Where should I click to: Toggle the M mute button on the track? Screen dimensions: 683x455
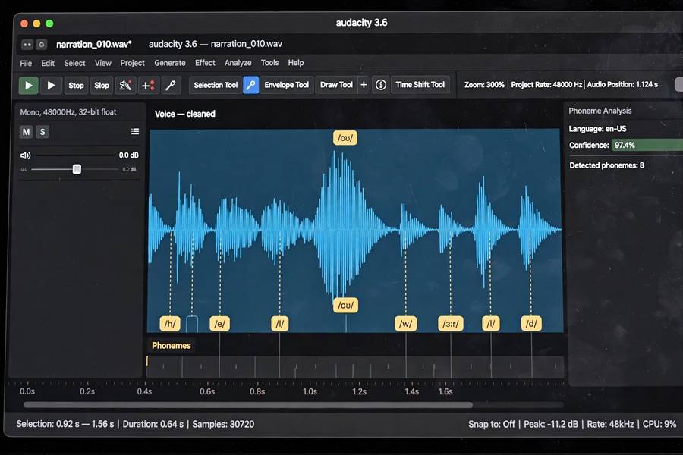coord(26,132)
